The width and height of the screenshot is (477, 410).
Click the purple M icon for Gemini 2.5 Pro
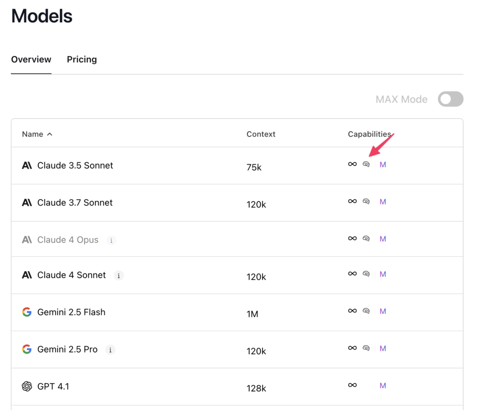[x=383, y=348]
